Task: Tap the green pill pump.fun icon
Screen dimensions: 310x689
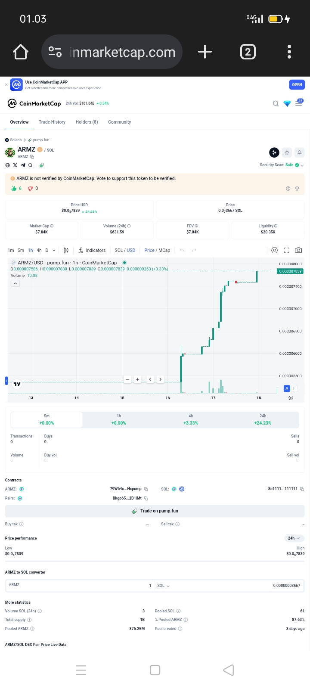Action: tap(42, 165)
